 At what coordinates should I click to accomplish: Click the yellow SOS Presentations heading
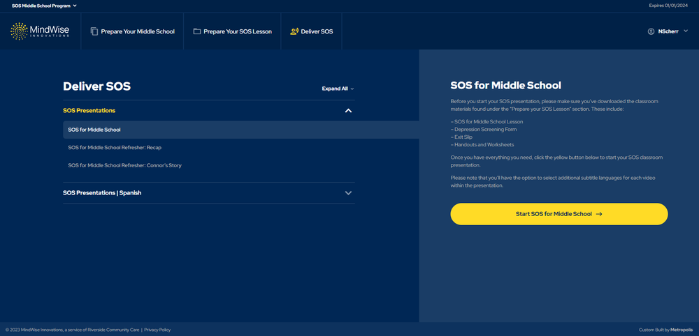[x=89, y=111]
